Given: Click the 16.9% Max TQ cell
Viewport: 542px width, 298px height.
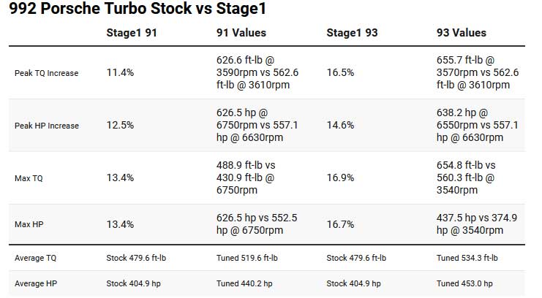Looking at the screenshot, I should point(340,178).
